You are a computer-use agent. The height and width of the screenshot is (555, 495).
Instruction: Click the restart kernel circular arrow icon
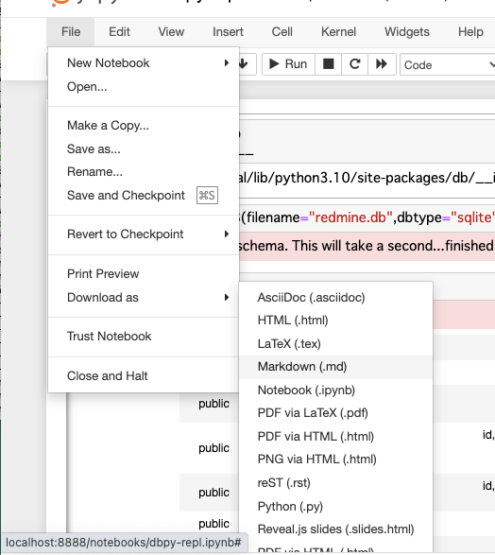[x=354, y=64]
